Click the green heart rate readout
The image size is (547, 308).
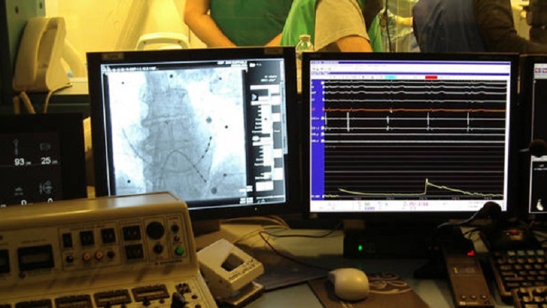pos(367,205)
